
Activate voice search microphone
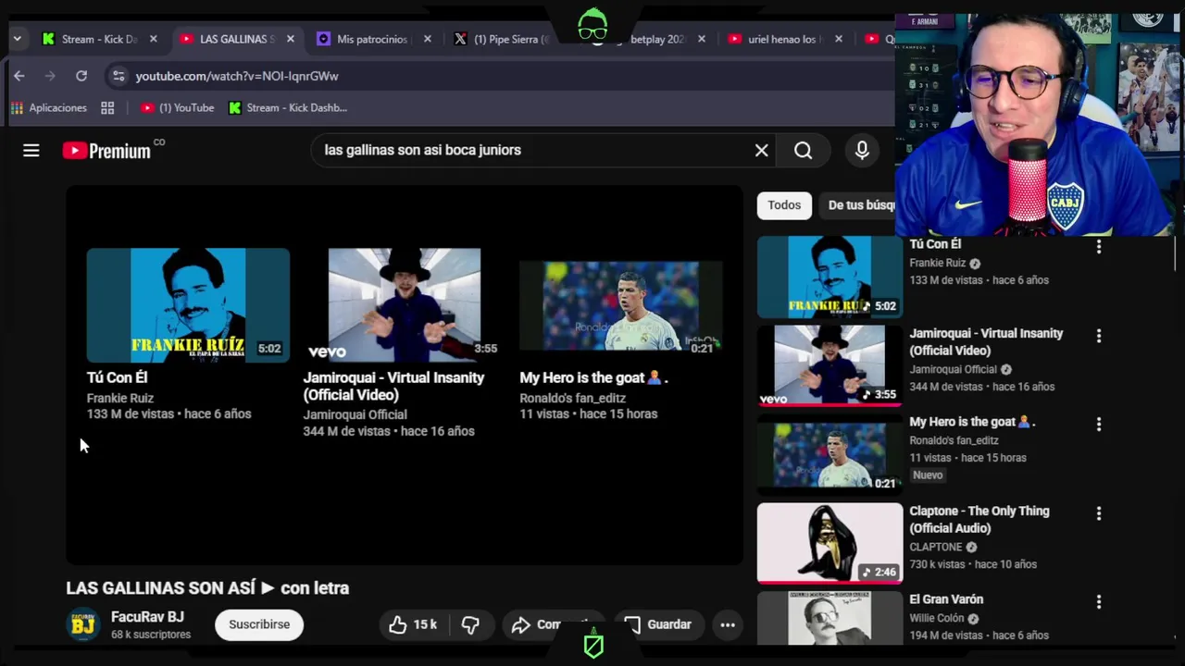pos(862,150)
